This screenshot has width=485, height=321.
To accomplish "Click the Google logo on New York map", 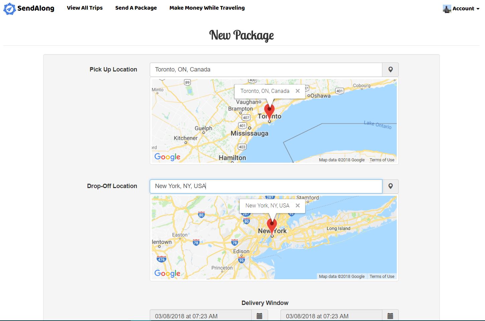I will [167, 274].
